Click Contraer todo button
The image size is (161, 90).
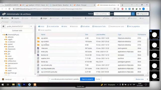17,30
